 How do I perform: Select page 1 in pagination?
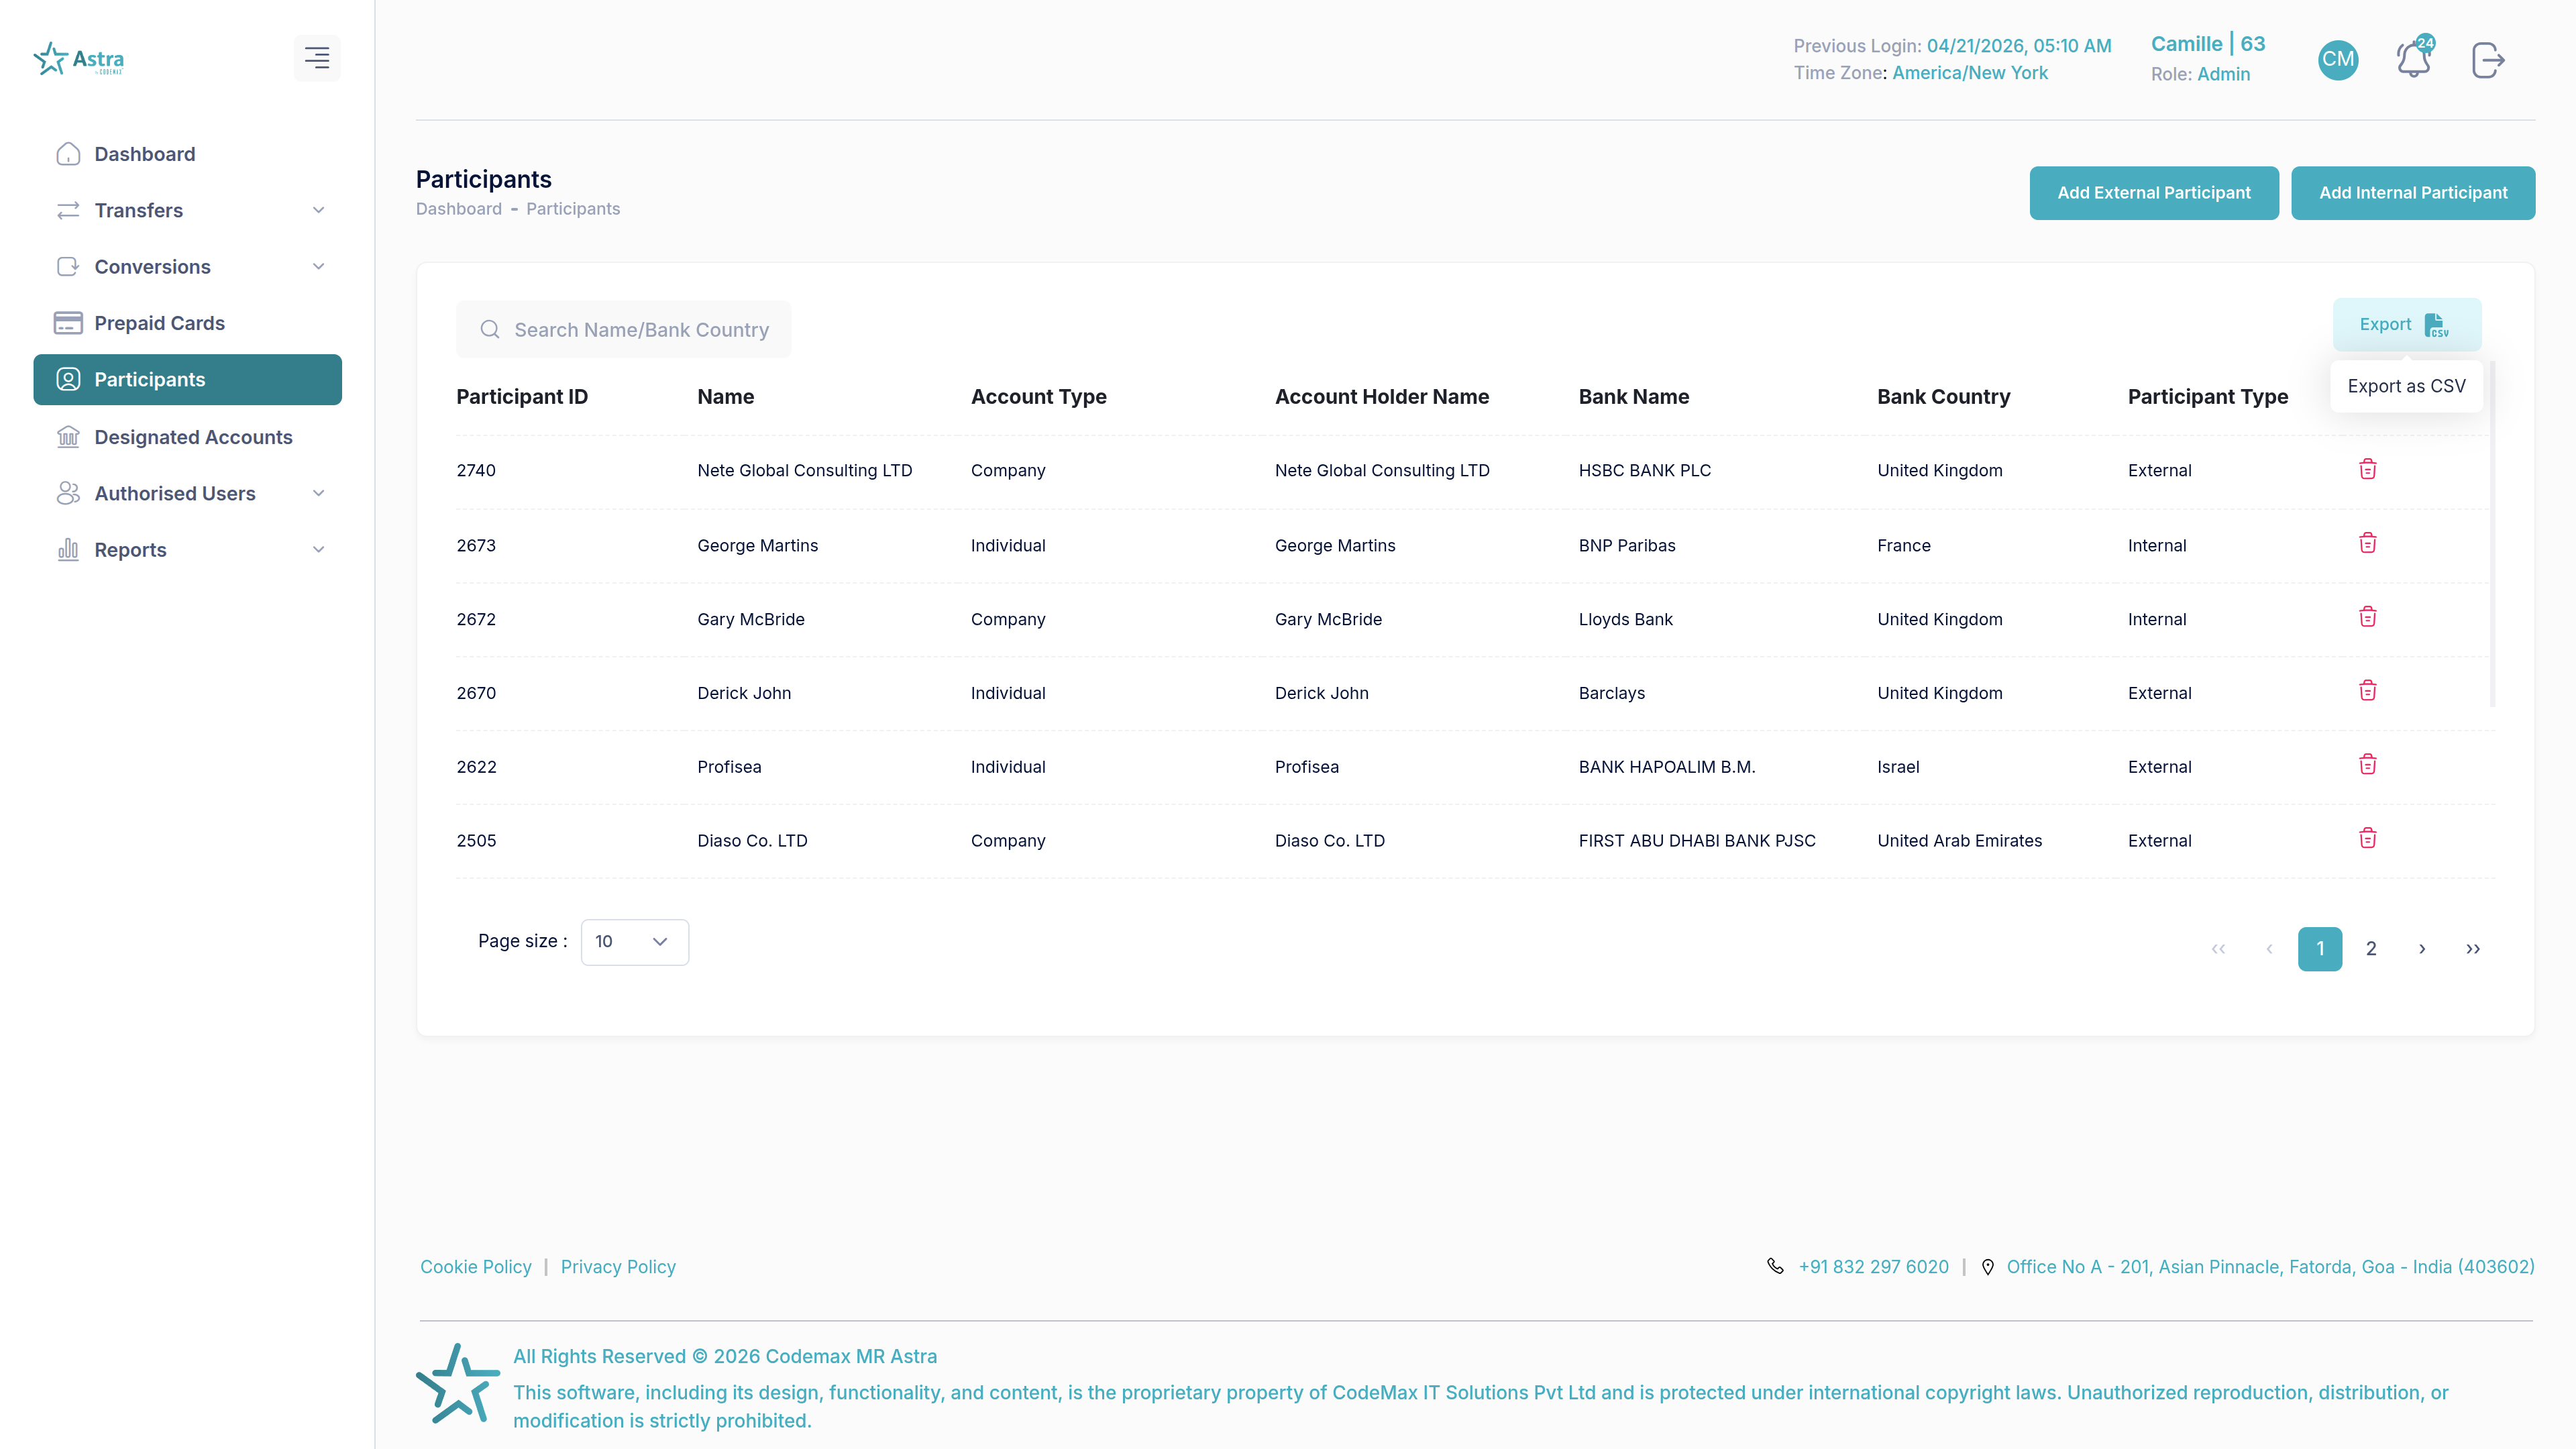[2320, 949]
